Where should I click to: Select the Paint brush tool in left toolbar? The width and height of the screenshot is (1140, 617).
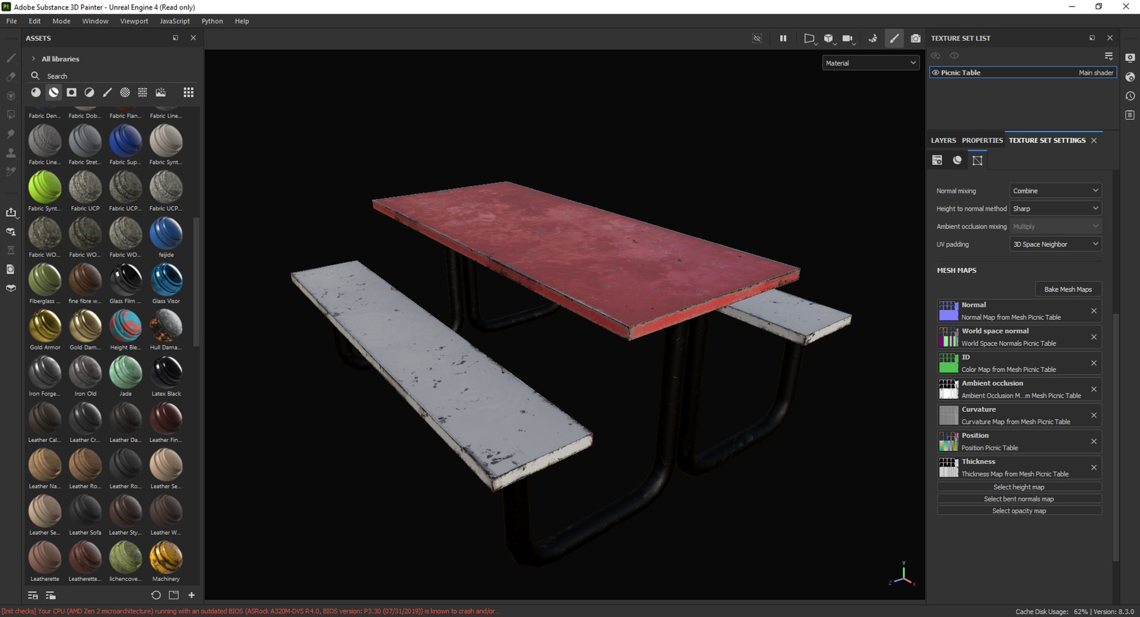pyautogui.click(x=11, y=58)
